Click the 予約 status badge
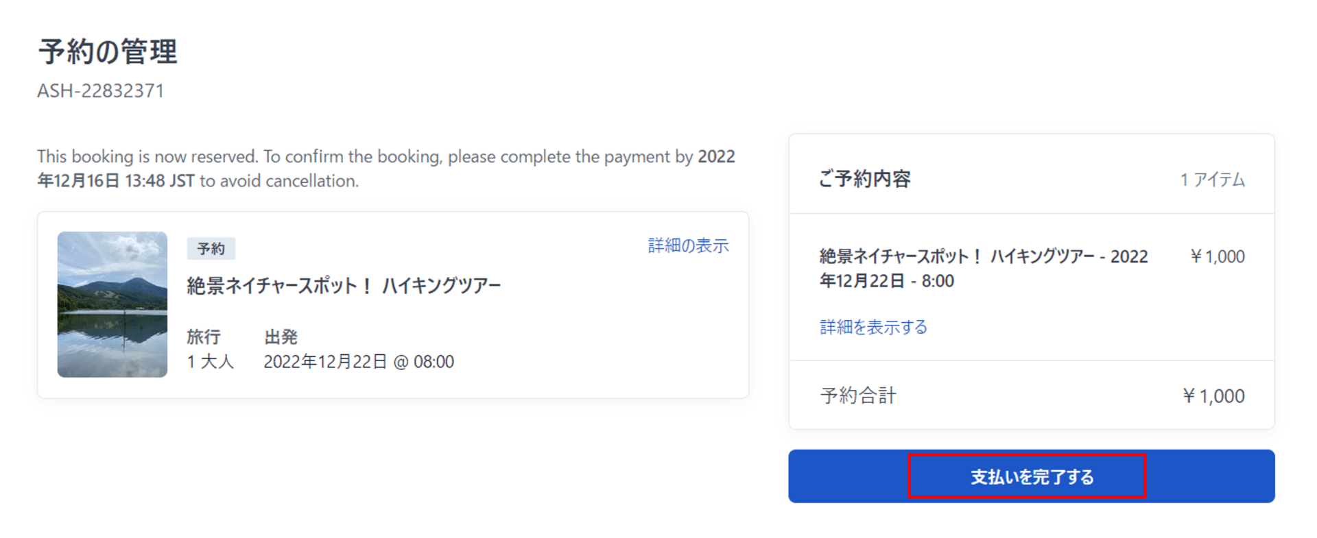 point(211,249)
